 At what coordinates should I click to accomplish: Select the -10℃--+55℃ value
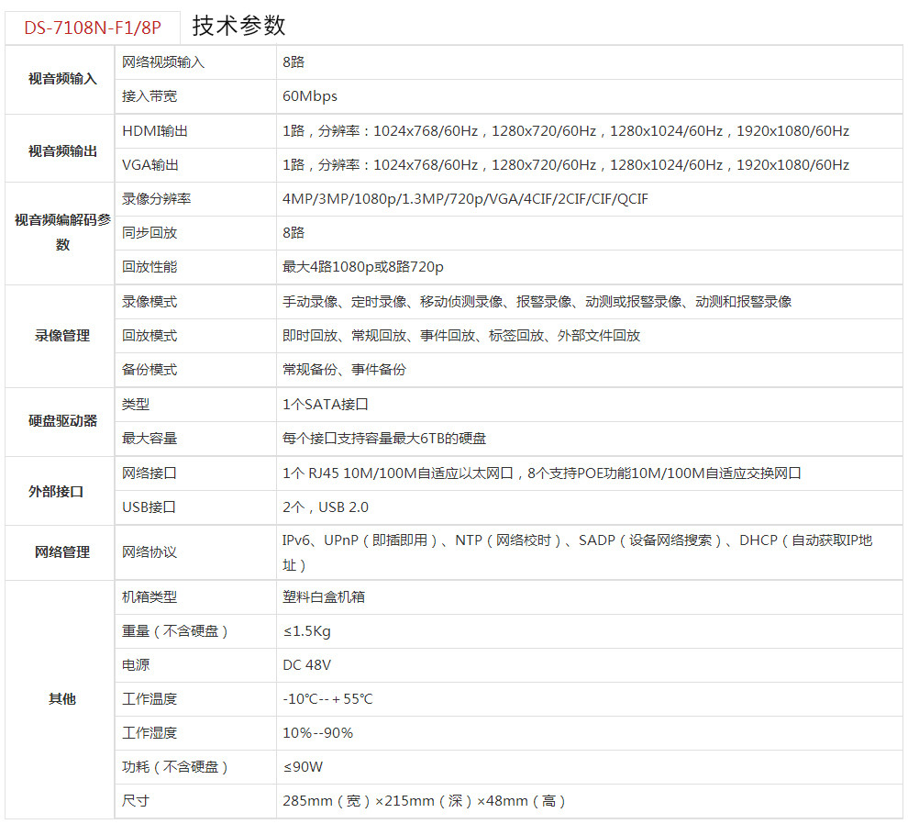pos(327,699)
